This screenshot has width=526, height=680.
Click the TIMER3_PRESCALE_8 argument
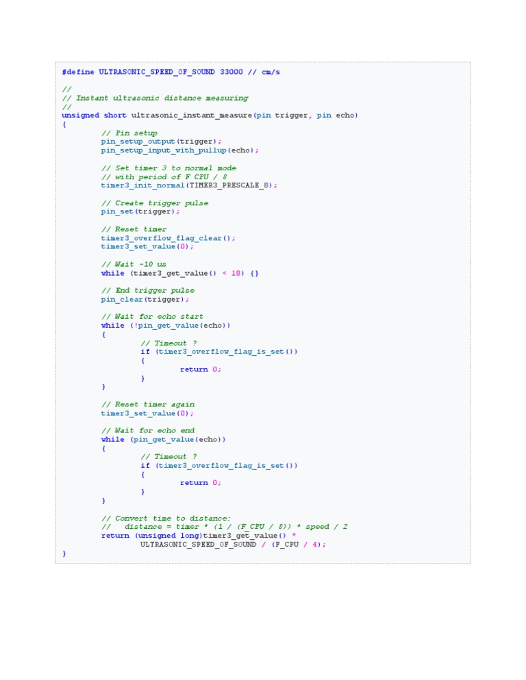[x=230, y=185]
